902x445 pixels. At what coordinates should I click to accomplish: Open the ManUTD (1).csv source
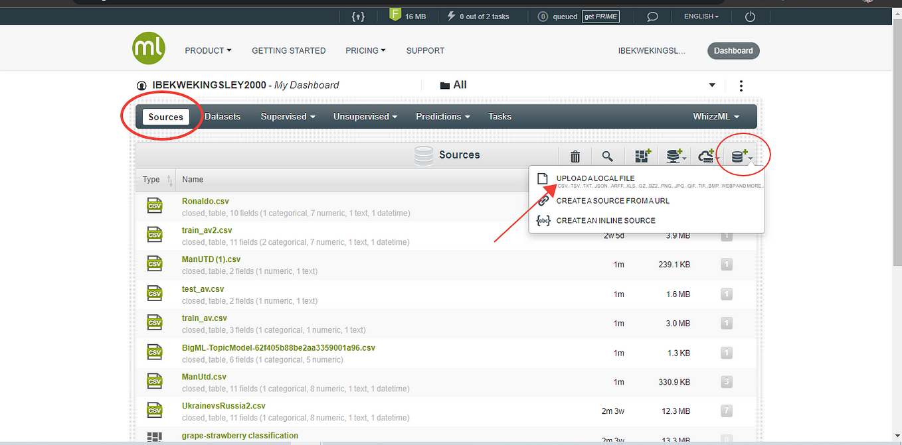[211, 259]
